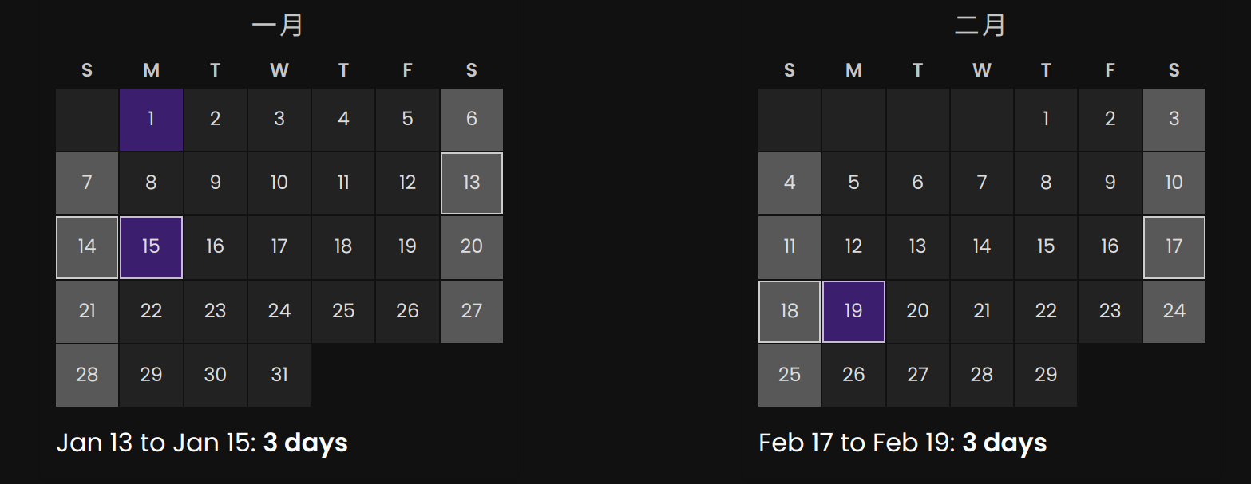Click the Feb 17 to Feb 19 summary
1251x484 pixels.
pos(903,443)
